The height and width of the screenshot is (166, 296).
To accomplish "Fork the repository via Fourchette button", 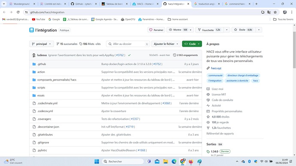I will [209, 30].
